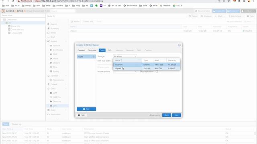Open Help in Create LXC dialog
This screenshot has height=144, width=257.
tap(81, 115)
